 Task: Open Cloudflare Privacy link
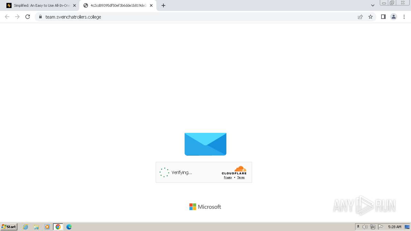[x=228, y=177]
